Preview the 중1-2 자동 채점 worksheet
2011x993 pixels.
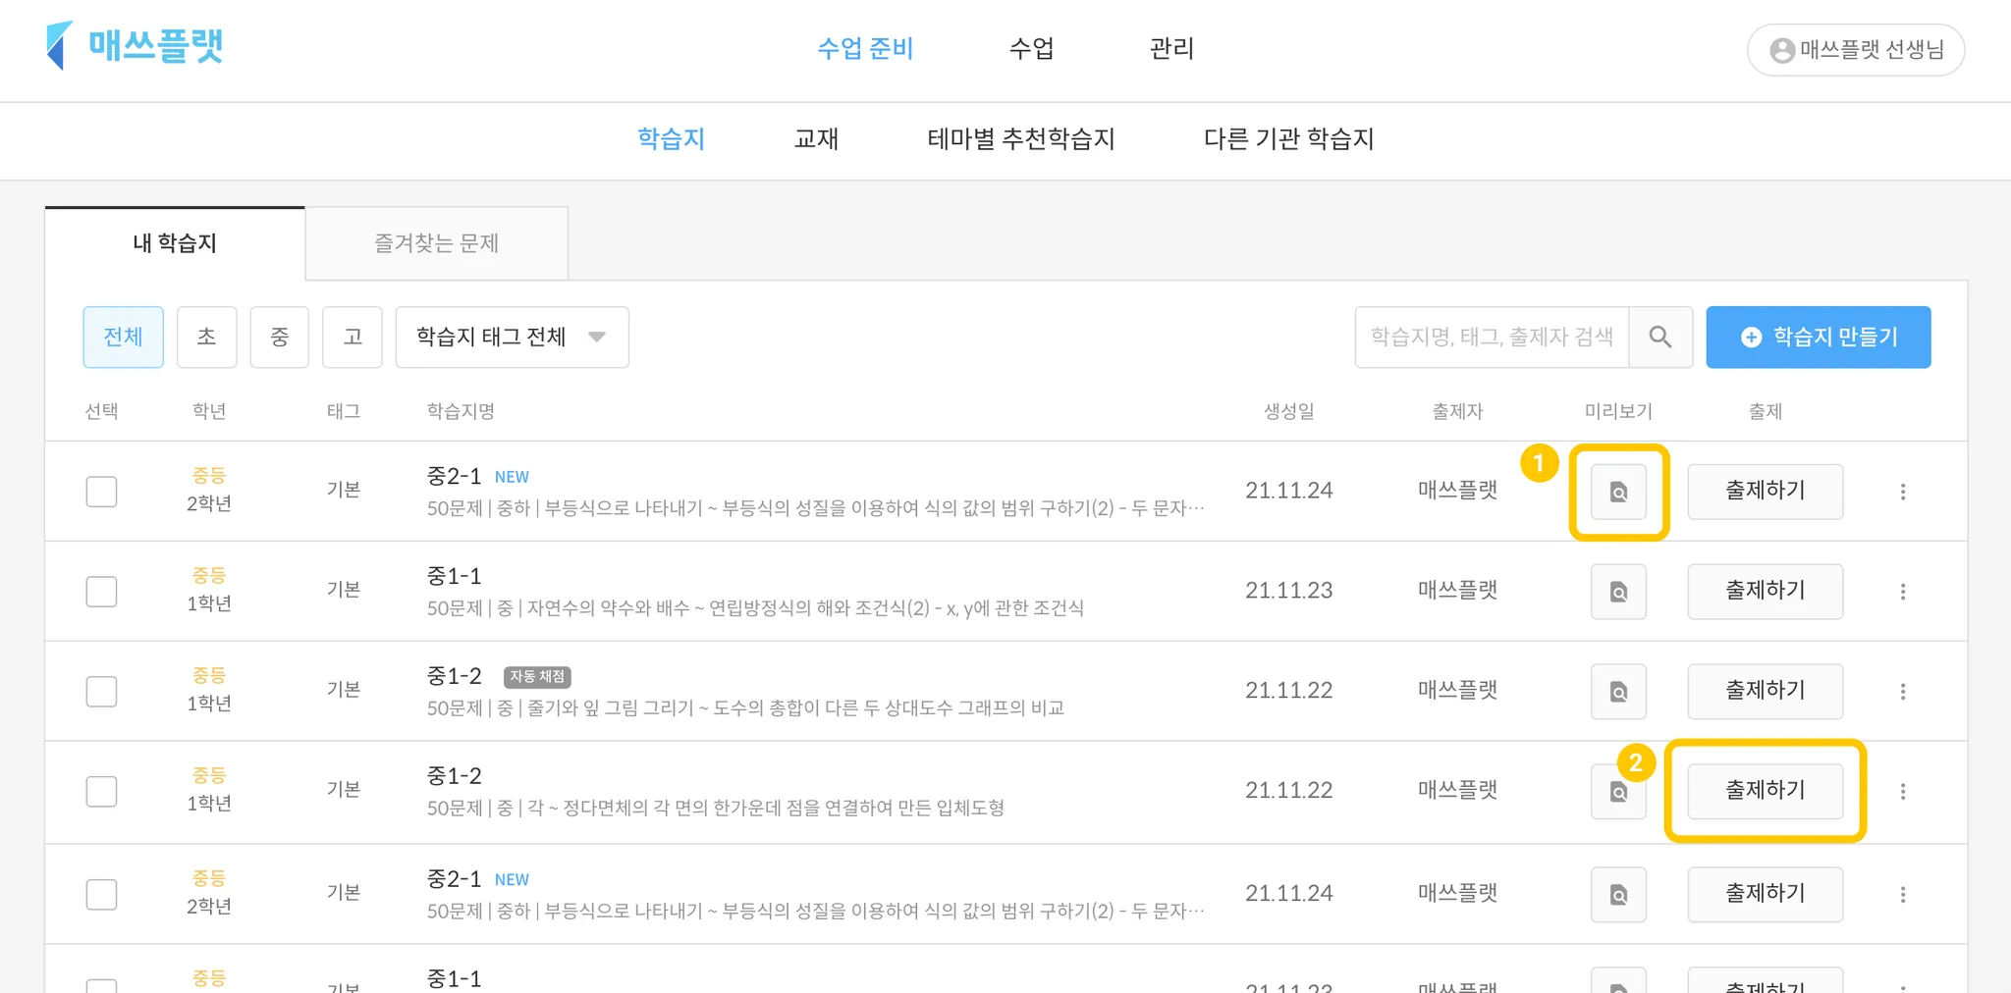point(1618,692)
